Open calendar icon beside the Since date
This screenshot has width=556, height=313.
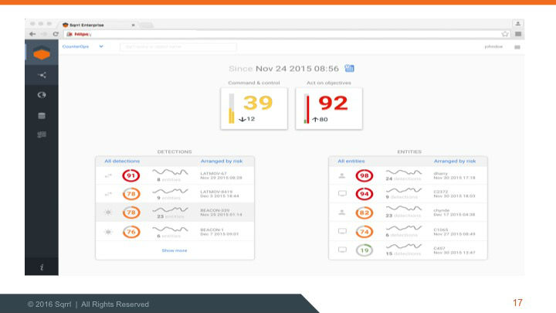(x=349, y=68)
